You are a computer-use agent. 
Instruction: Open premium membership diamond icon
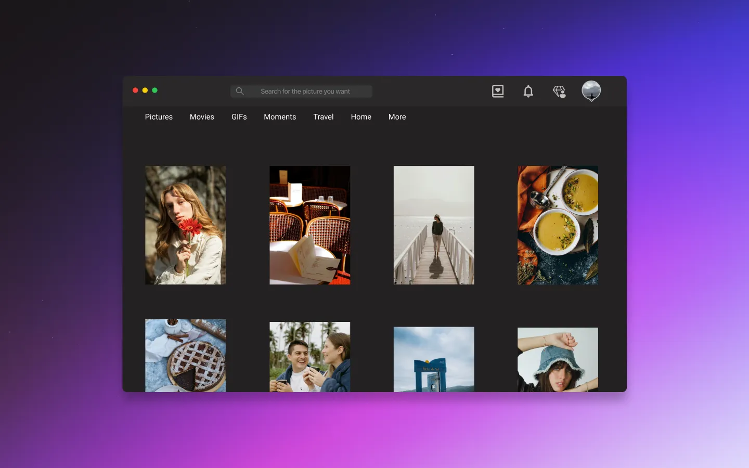559,91
